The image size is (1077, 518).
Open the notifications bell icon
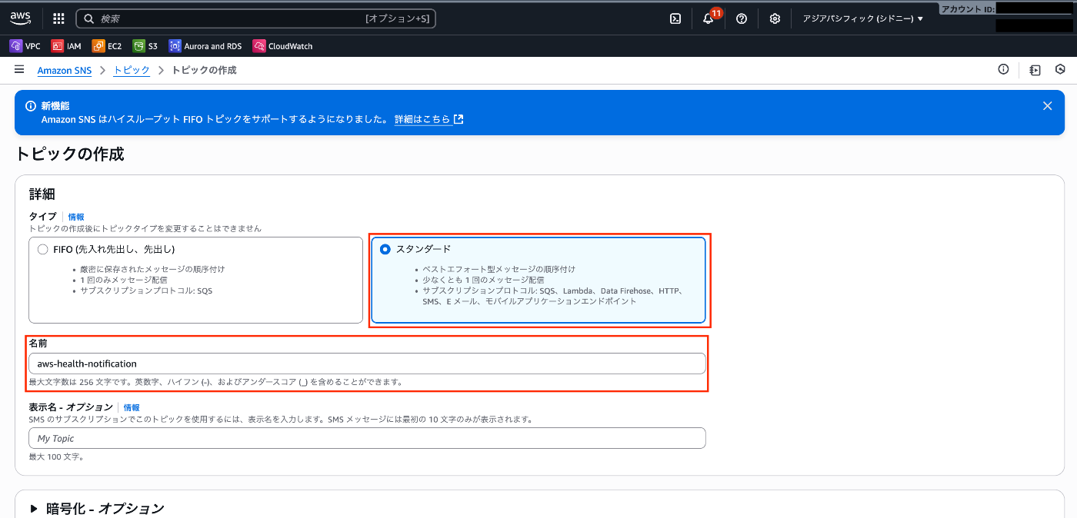click(x=709, y=18)
